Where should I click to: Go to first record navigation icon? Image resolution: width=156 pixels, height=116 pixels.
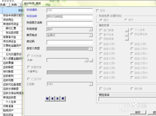(x=47, y=98)
